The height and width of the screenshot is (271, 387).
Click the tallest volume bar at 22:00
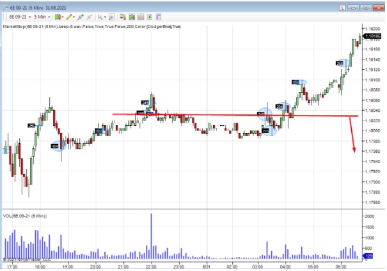click(x=152, y=236)
